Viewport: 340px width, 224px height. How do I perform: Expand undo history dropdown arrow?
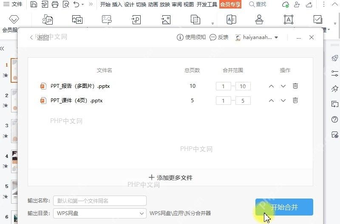tap(82, 4)
